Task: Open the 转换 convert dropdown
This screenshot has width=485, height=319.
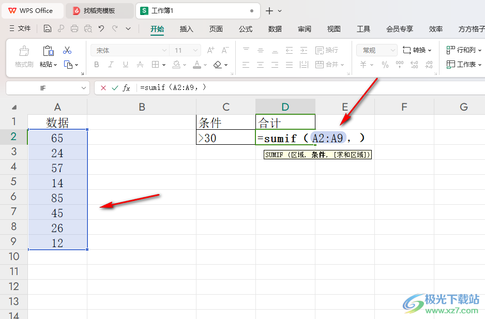Action: click(417, 50)
